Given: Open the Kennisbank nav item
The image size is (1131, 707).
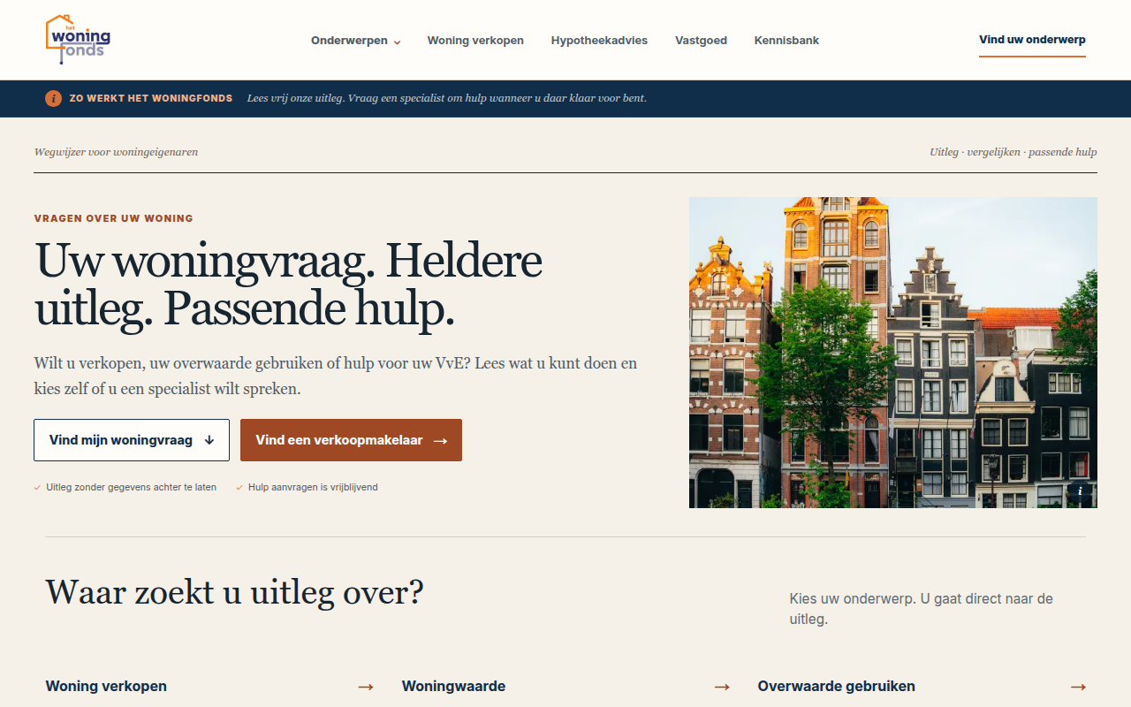Looking at the screenshot, I should (786, 41).
